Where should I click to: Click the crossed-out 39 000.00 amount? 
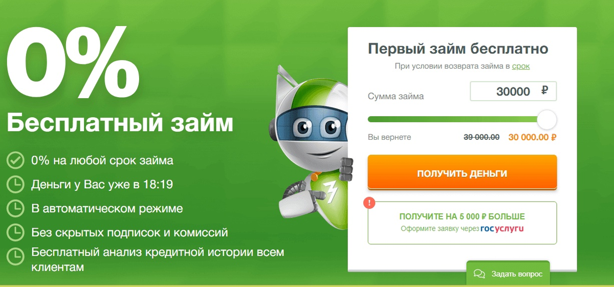(481, 137)
